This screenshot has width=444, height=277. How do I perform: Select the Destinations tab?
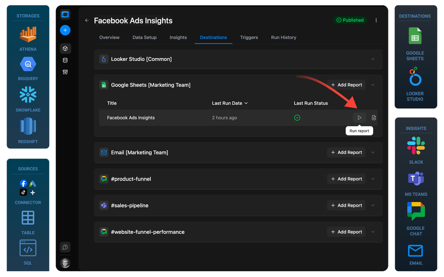213,38
